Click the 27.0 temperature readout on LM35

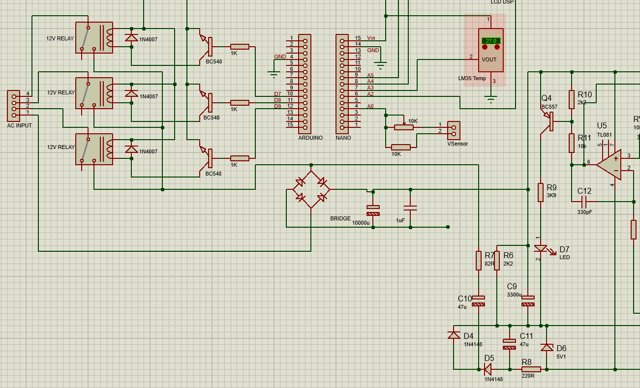pos(491,41)
